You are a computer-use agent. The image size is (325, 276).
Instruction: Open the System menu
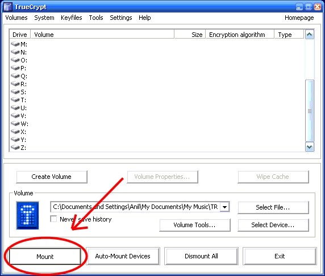tap(44, 18)
